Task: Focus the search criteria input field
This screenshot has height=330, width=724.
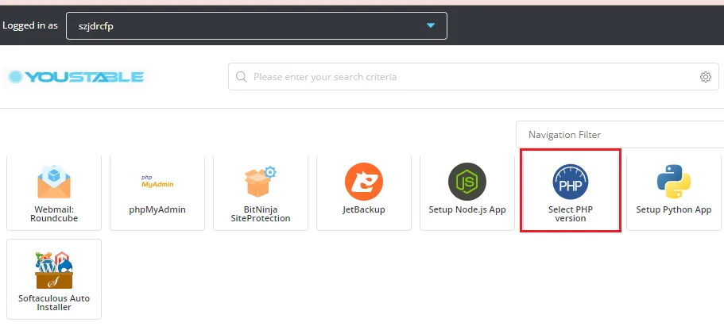Action: tap(474, 77)
